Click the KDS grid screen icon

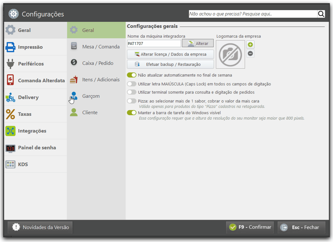[x=10, y=164]
